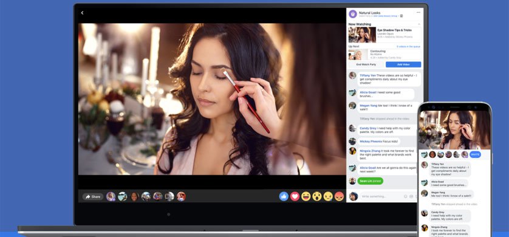React with the Haha laughing emoji
509x237 pixels.
click(x=306, y=196)
